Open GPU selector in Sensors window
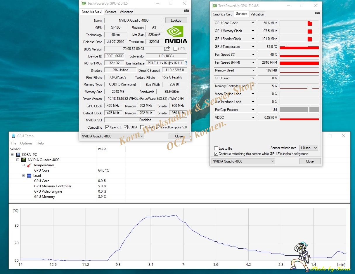This screenshot has width=355, height=274. tap(243, 161)
